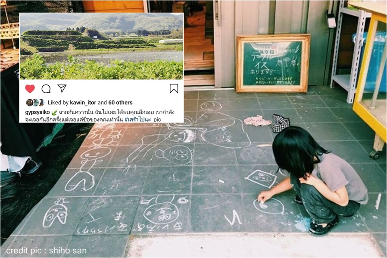Click the red heart like icon
387x258 pixels.
[x=30, y=88]
